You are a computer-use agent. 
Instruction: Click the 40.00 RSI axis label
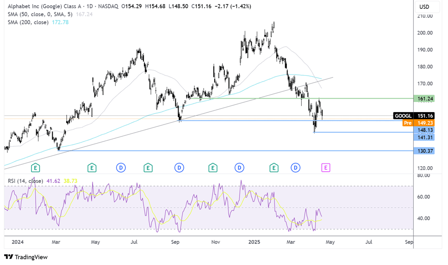coord(423,218)
